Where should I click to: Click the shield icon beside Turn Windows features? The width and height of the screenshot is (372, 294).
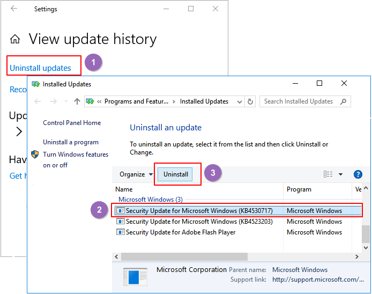35,155
